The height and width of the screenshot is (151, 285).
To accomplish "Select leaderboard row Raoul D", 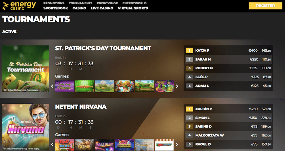I will tap(229, 144).
